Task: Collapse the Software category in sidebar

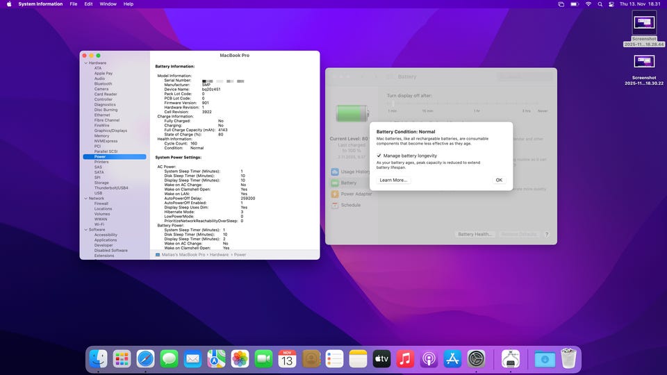Action: coord(85,230)
